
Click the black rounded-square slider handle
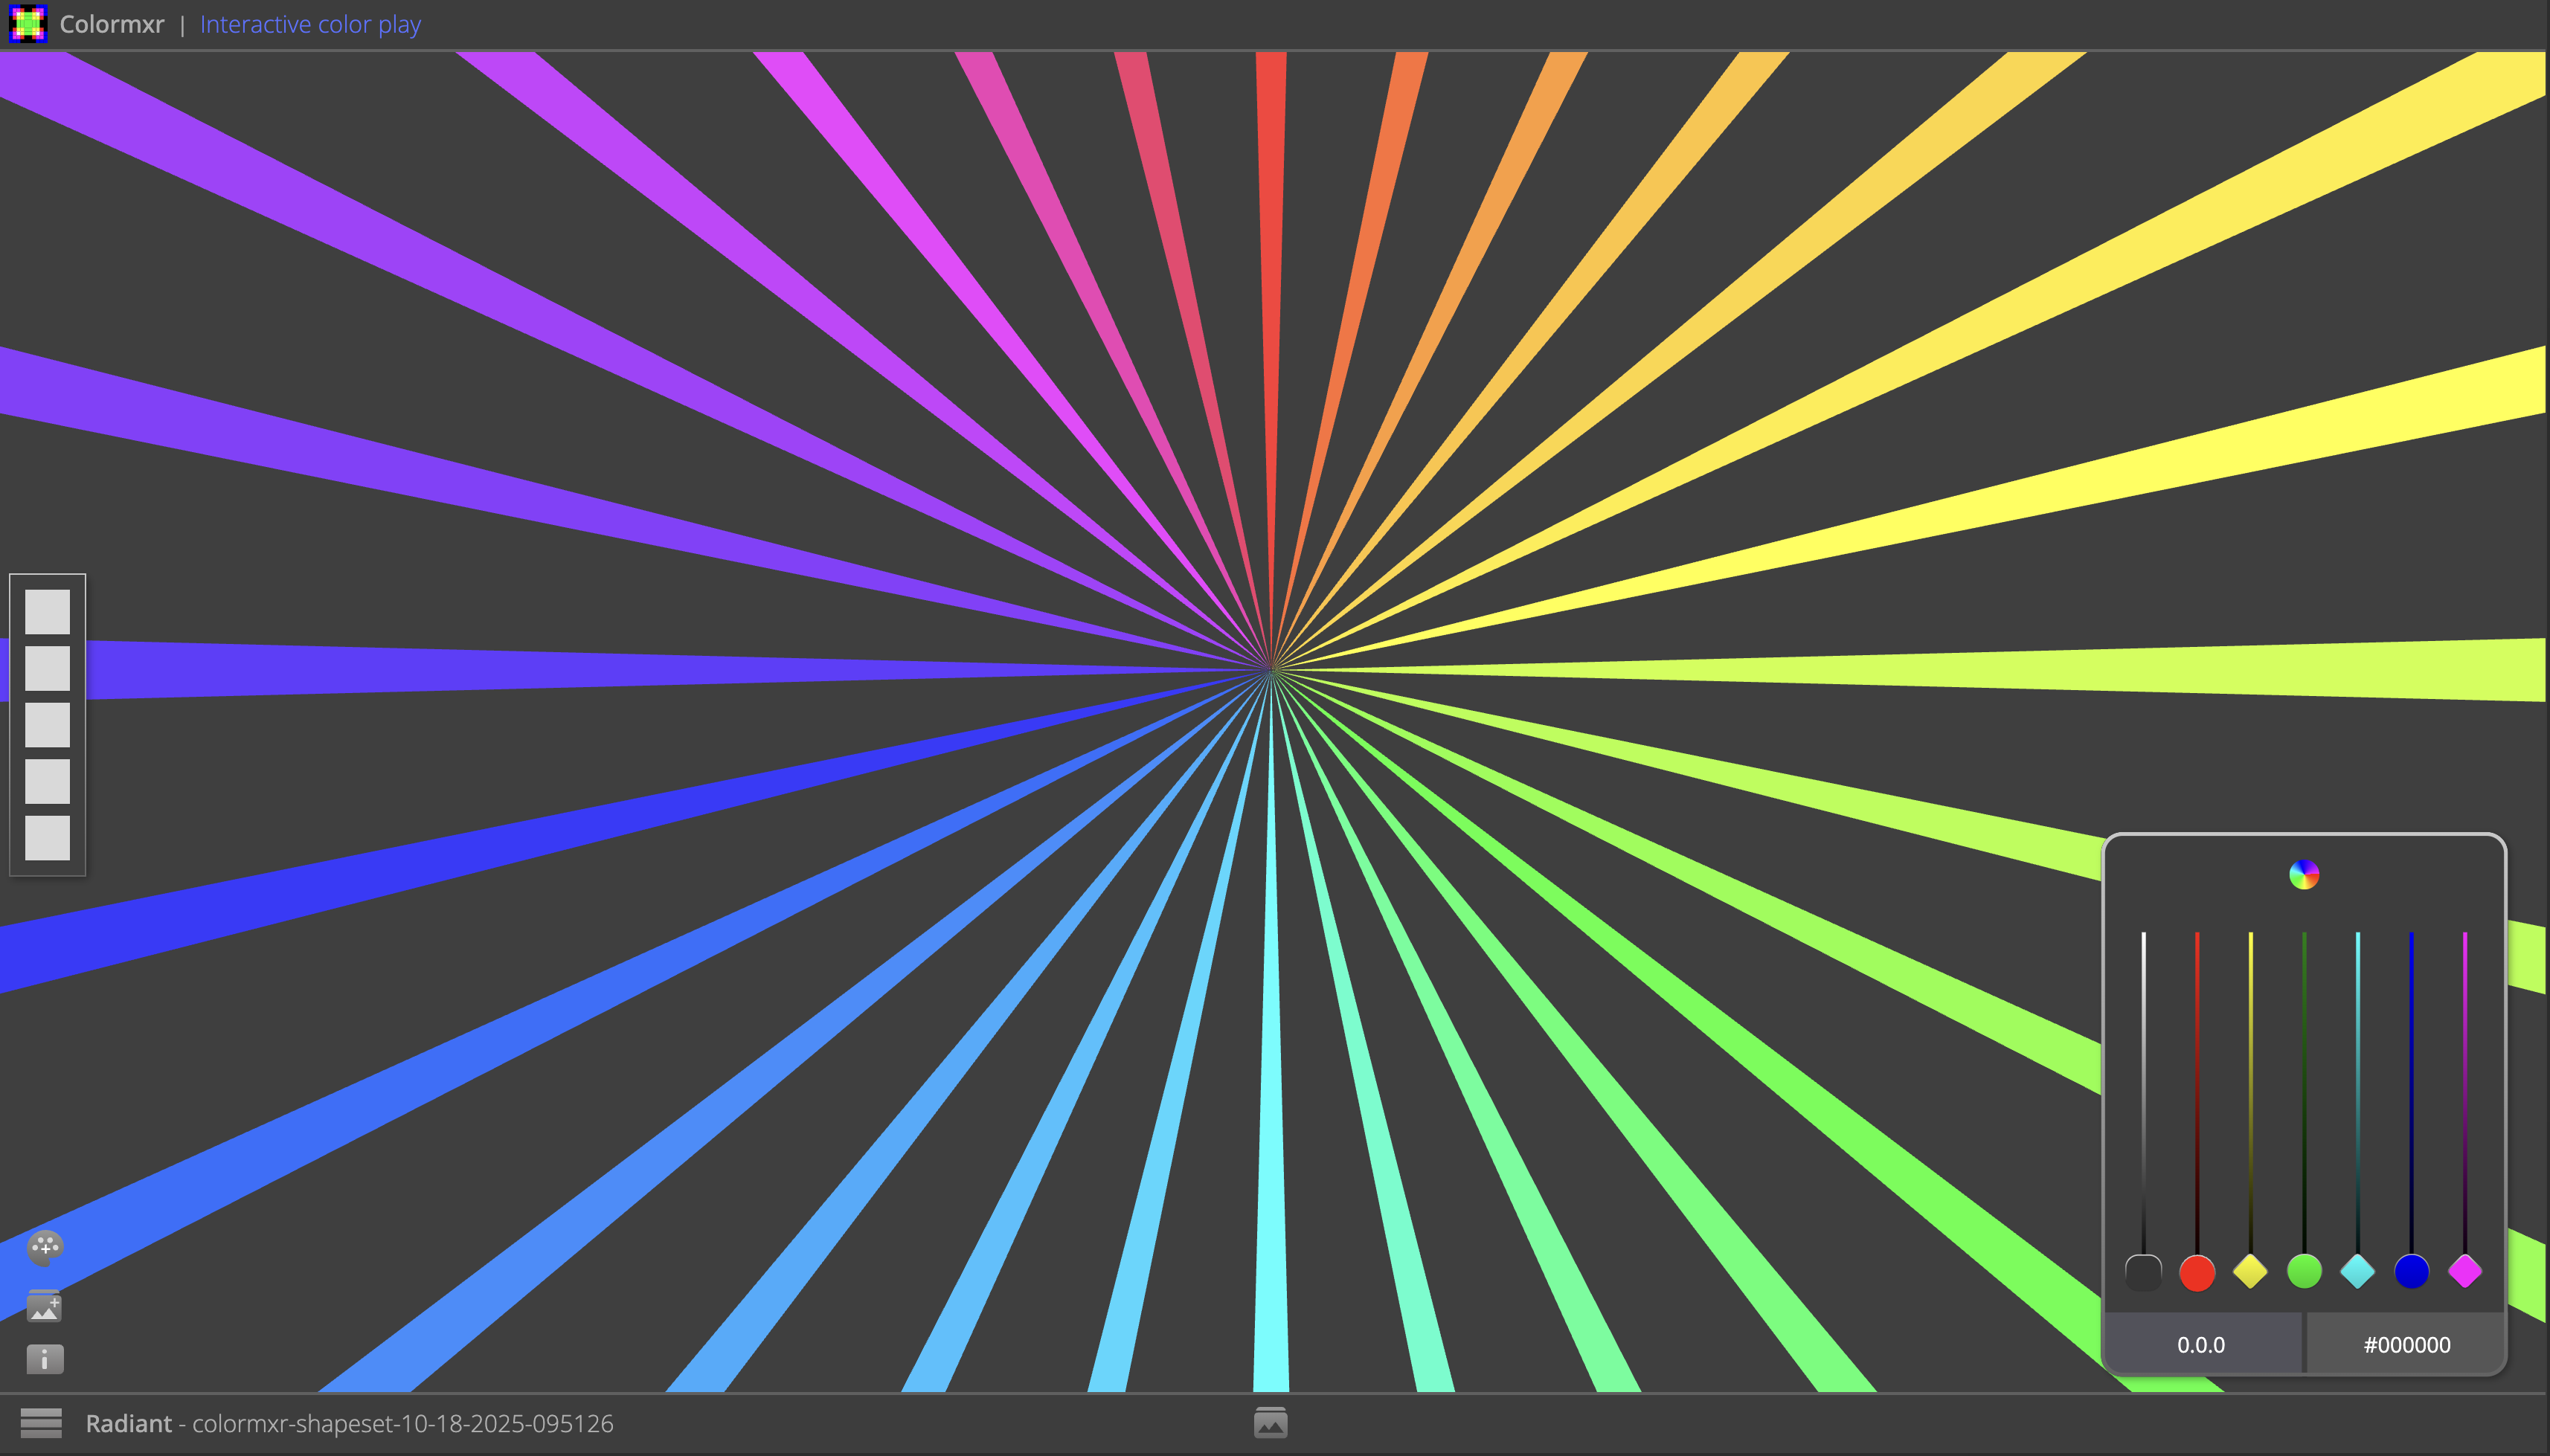[x=2143, y=1272]
